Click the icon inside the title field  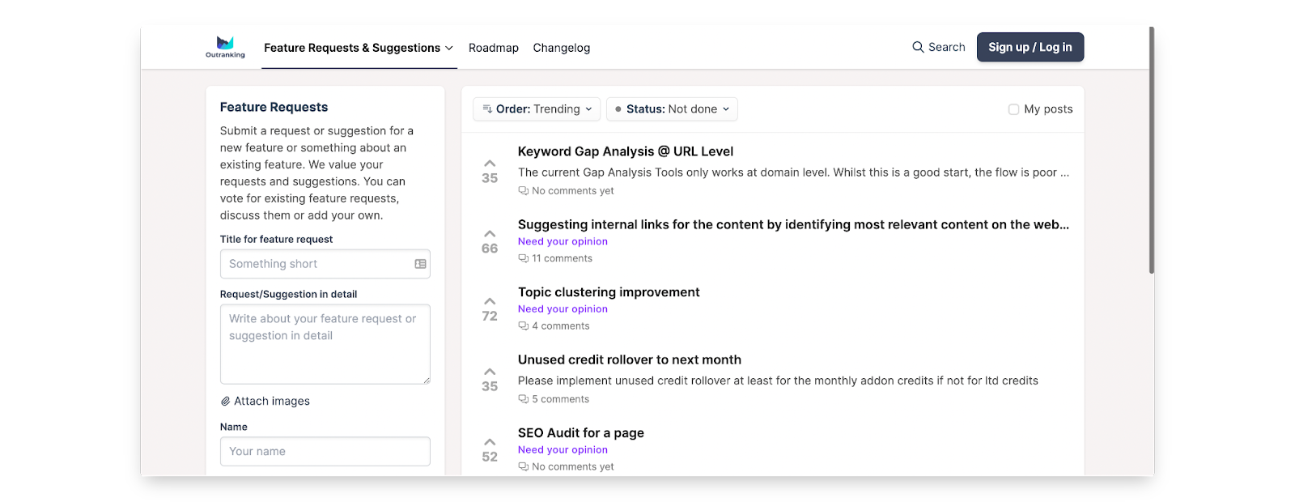tap(420, 264)
